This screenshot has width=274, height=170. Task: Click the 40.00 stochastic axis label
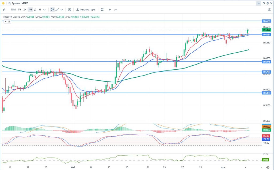click(266, 143)
